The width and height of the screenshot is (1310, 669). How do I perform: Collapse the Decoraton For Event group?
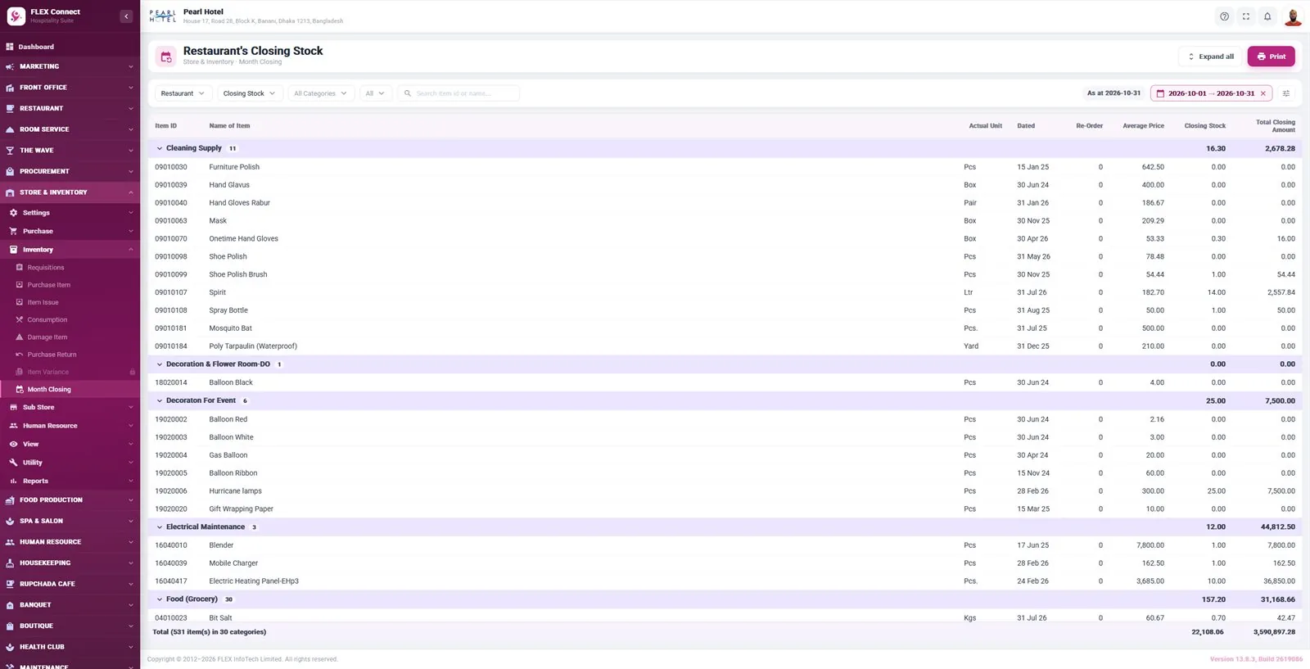point(160,400)
